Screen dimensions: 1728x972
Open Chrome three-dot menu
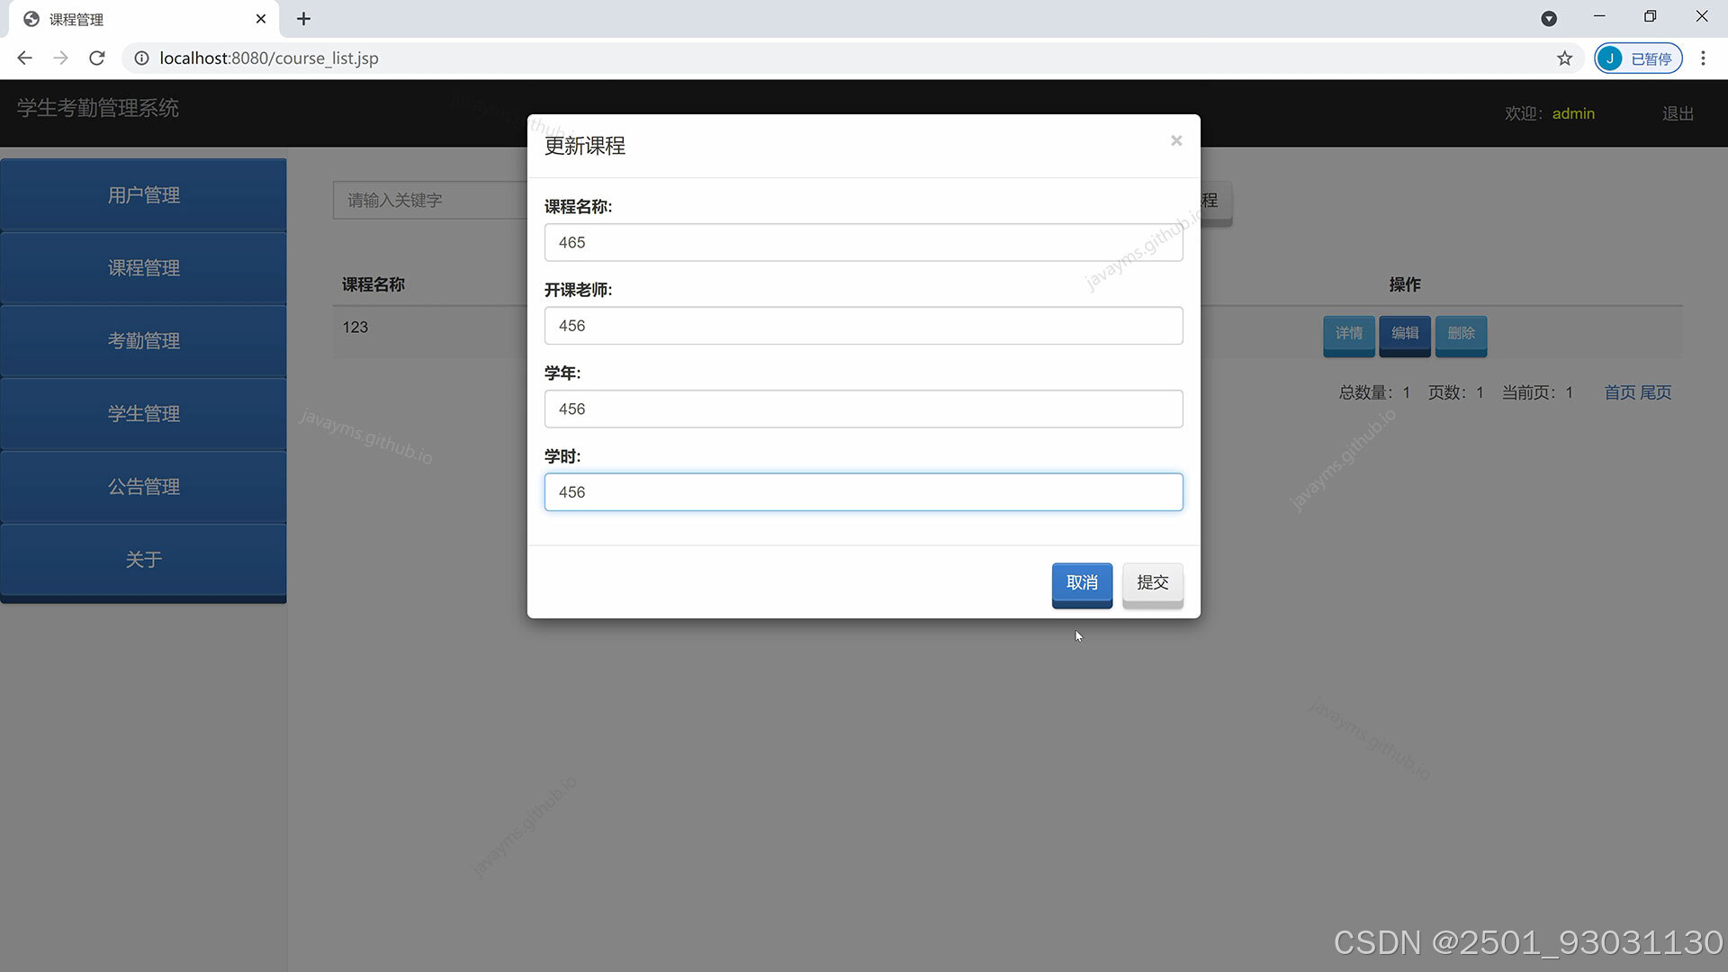click(x=1703, y=58)
